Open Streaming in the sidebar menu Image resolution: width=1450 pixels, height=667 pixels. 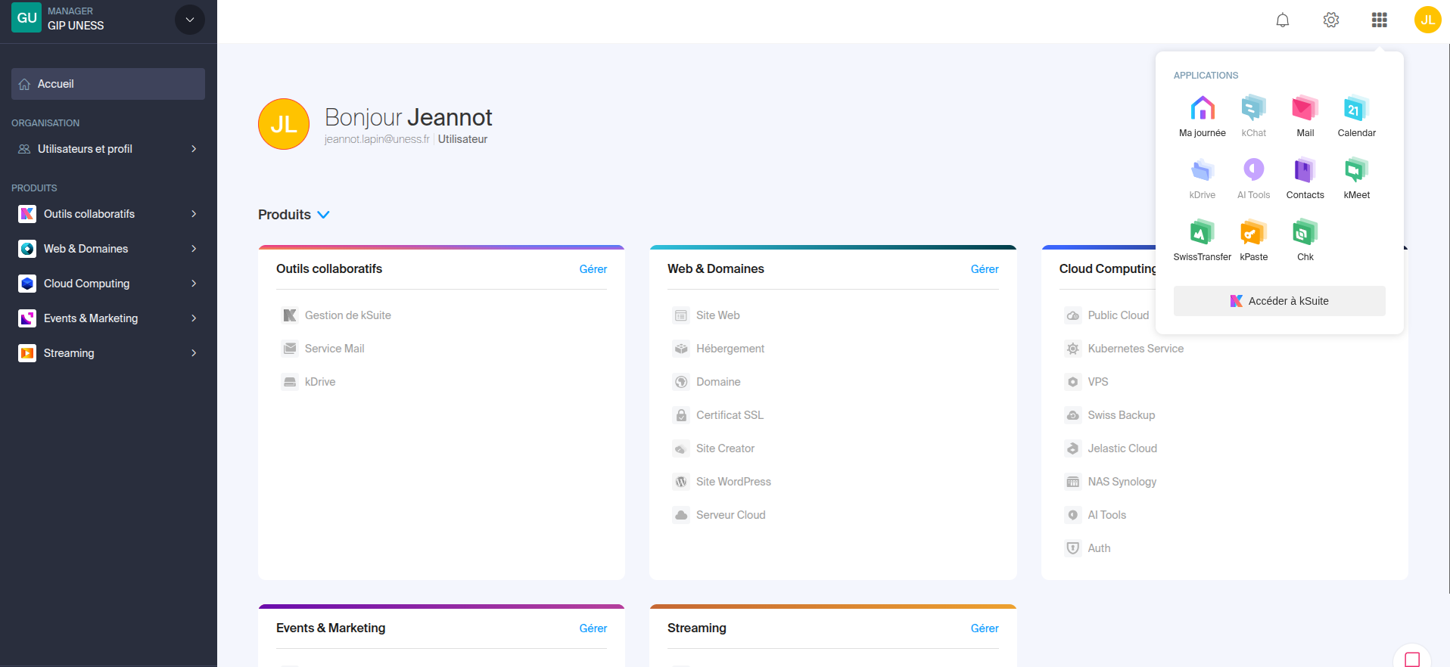[107, 353]
